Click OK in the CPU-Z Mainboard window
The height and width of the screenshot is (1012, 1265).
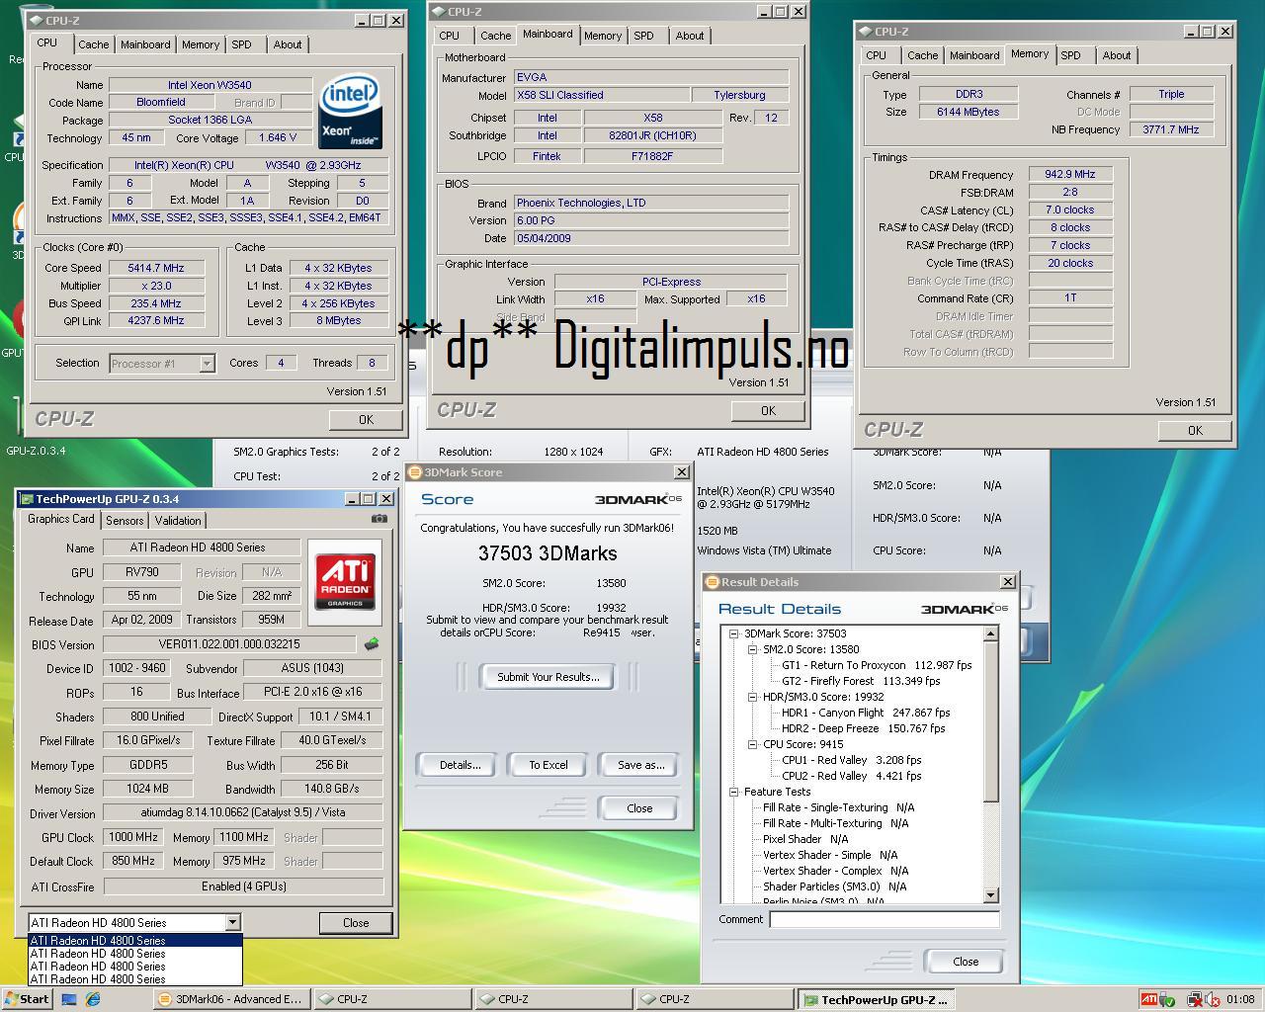click(x=768, y=411)
